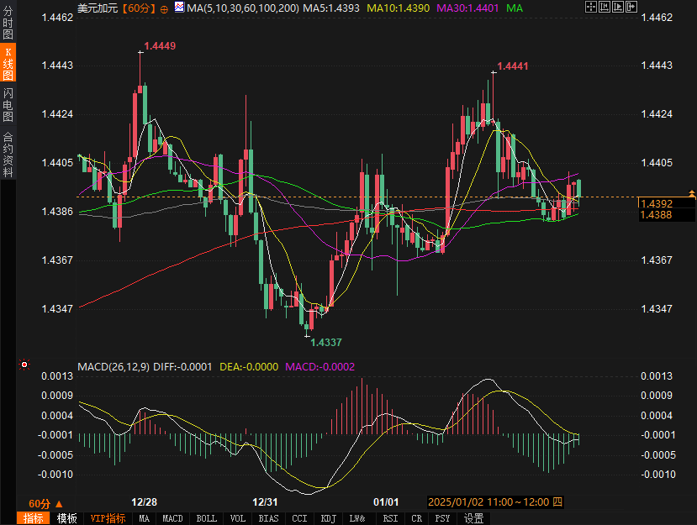
Task: Open the 60分 period selector at bottom left
Action: coord(40,503)
